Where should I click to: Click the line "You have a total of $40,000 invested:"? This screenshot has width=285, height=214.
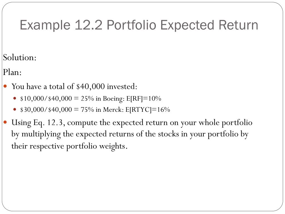point(74,86)
